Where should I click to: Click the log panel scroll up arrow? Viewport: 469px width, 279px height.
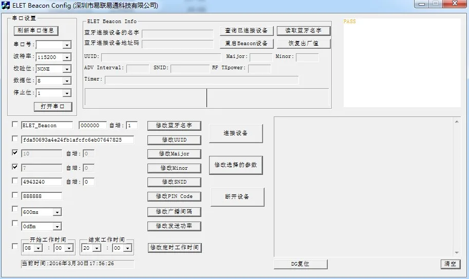pos(457,122)
